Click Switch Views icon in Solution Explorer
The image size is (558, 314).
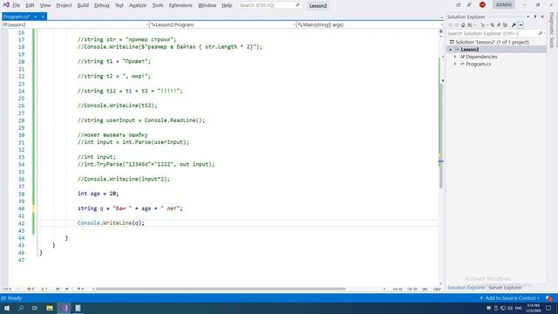pyautogui.click(x=470, y=25)
